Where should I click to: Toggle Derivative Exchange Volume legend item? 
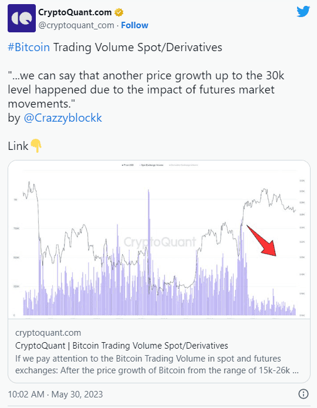click(x=184, y=165)
